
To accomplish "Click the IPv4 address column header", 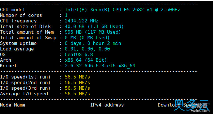I will coord(107,105).
